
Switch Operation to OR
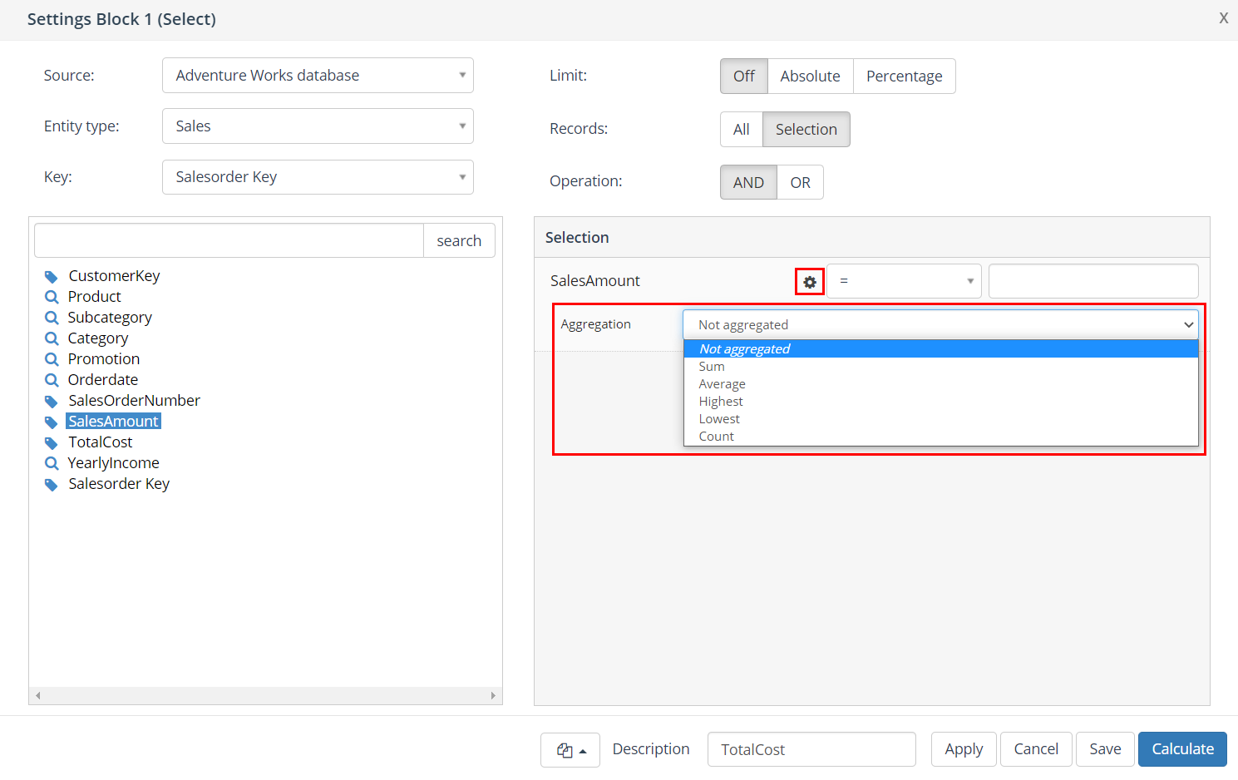pyautogui.click(x=800, y=183)
